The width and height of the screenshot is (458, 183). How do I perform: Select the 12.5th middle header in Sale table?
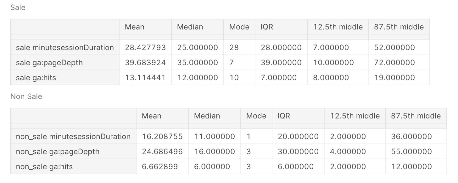[338, 27]
